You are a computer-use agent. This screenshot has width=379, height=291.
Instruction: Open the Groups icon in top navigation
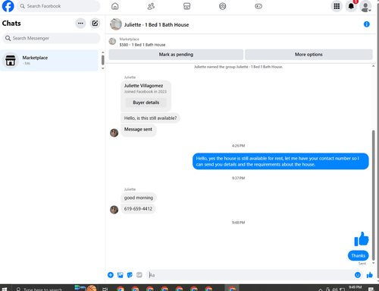click(x=223, y=6)
